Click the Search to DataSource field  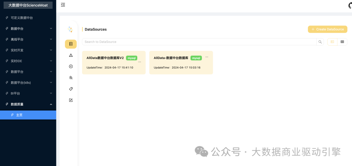tap(199, 42)
